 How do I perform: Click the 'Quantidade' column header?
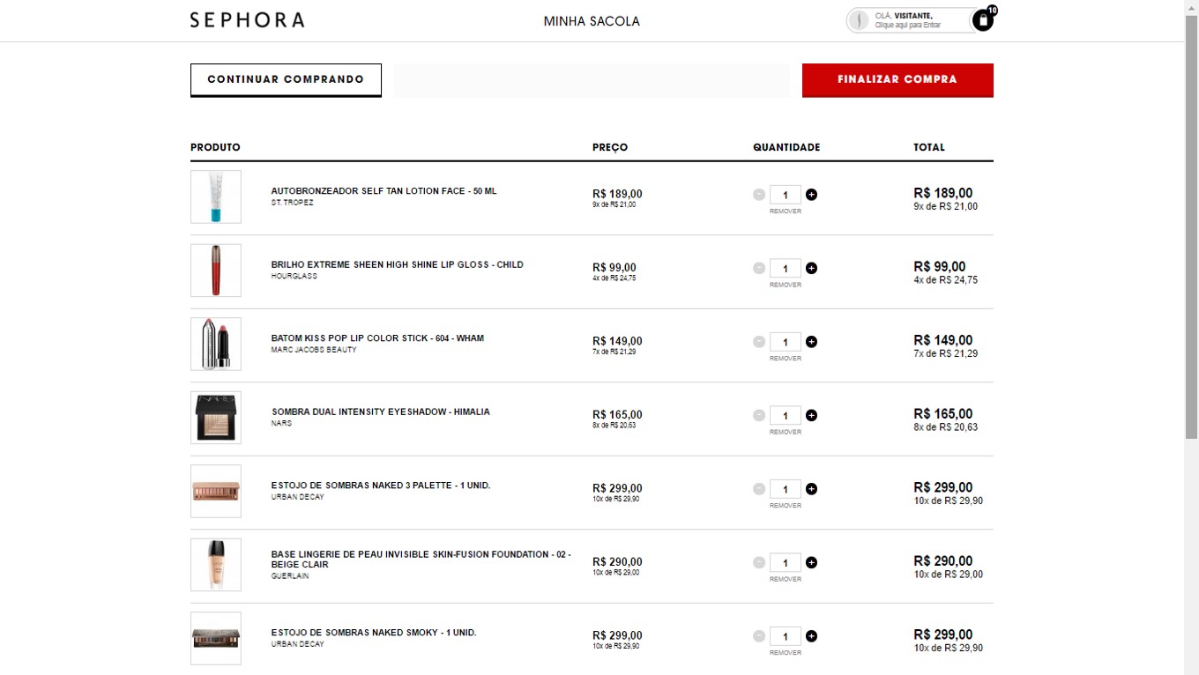(x=786, y=147)
